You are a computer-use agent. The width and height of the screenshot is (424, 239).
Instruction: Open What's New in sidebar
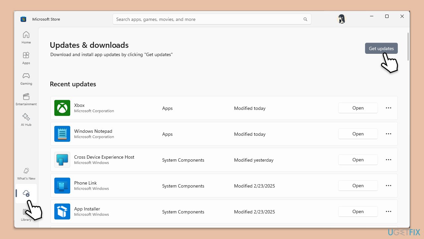pyautogui.click(x=26, y=174)
